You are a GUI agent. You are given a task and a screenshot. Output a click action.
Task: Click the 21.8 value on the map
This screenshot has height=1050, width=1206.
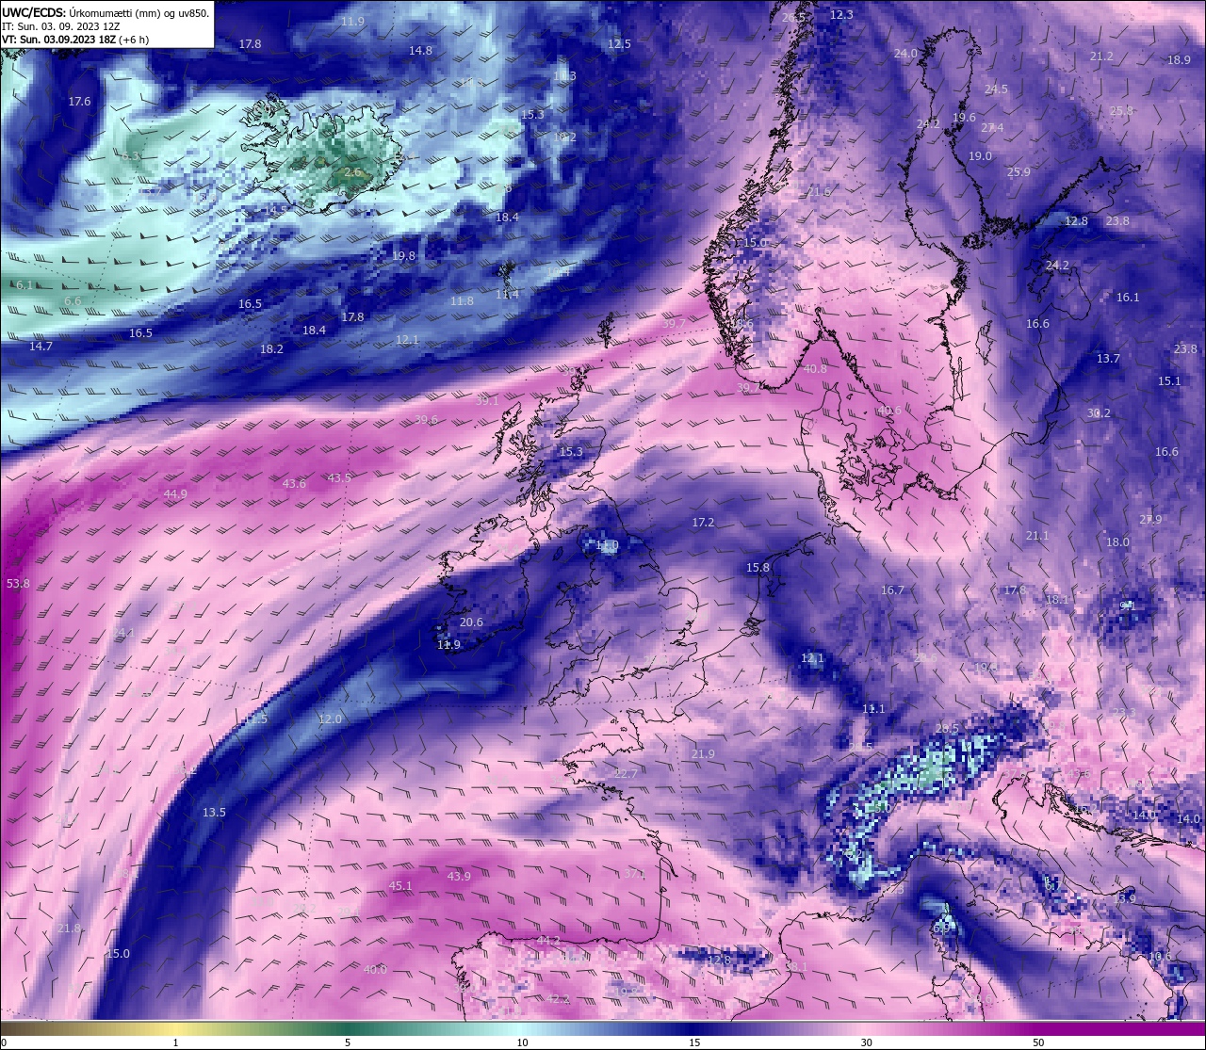[69, 929]
